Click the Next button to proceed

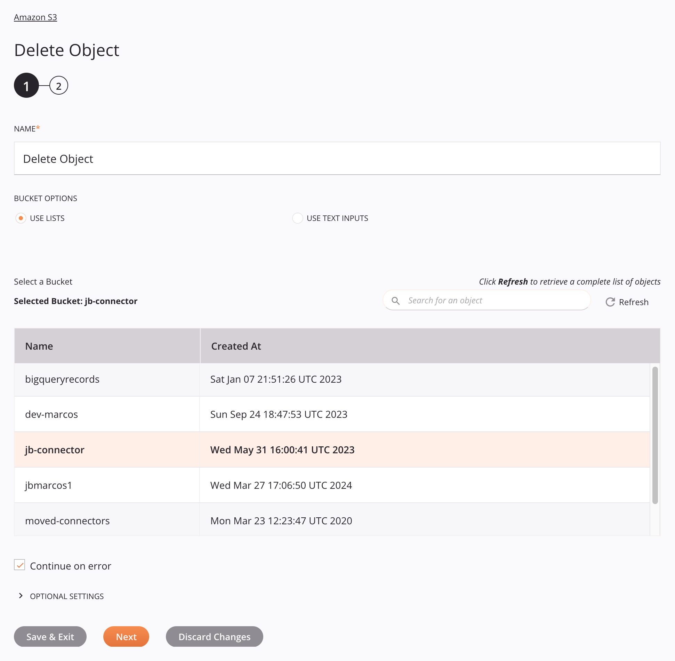[127, 636]
